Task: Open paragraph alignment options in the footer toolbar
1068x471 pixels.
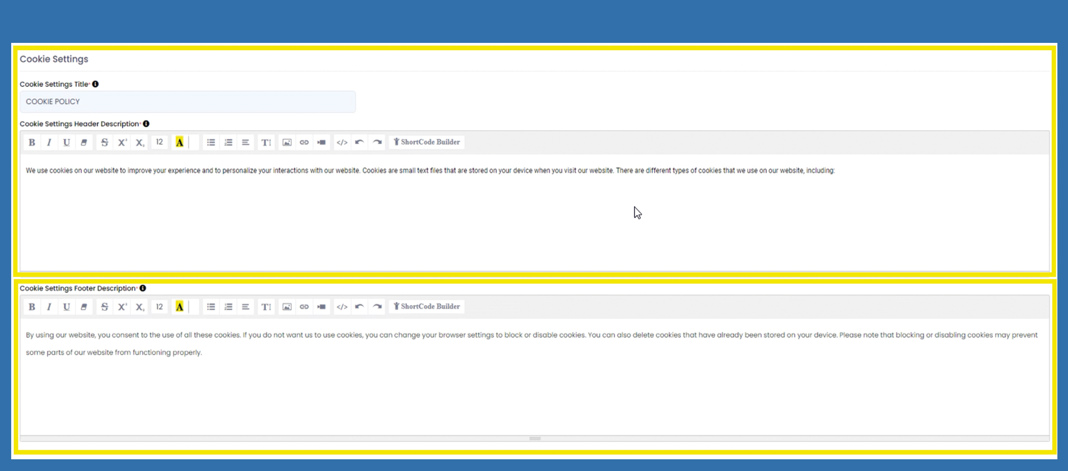Action: [x=246, y=307]
